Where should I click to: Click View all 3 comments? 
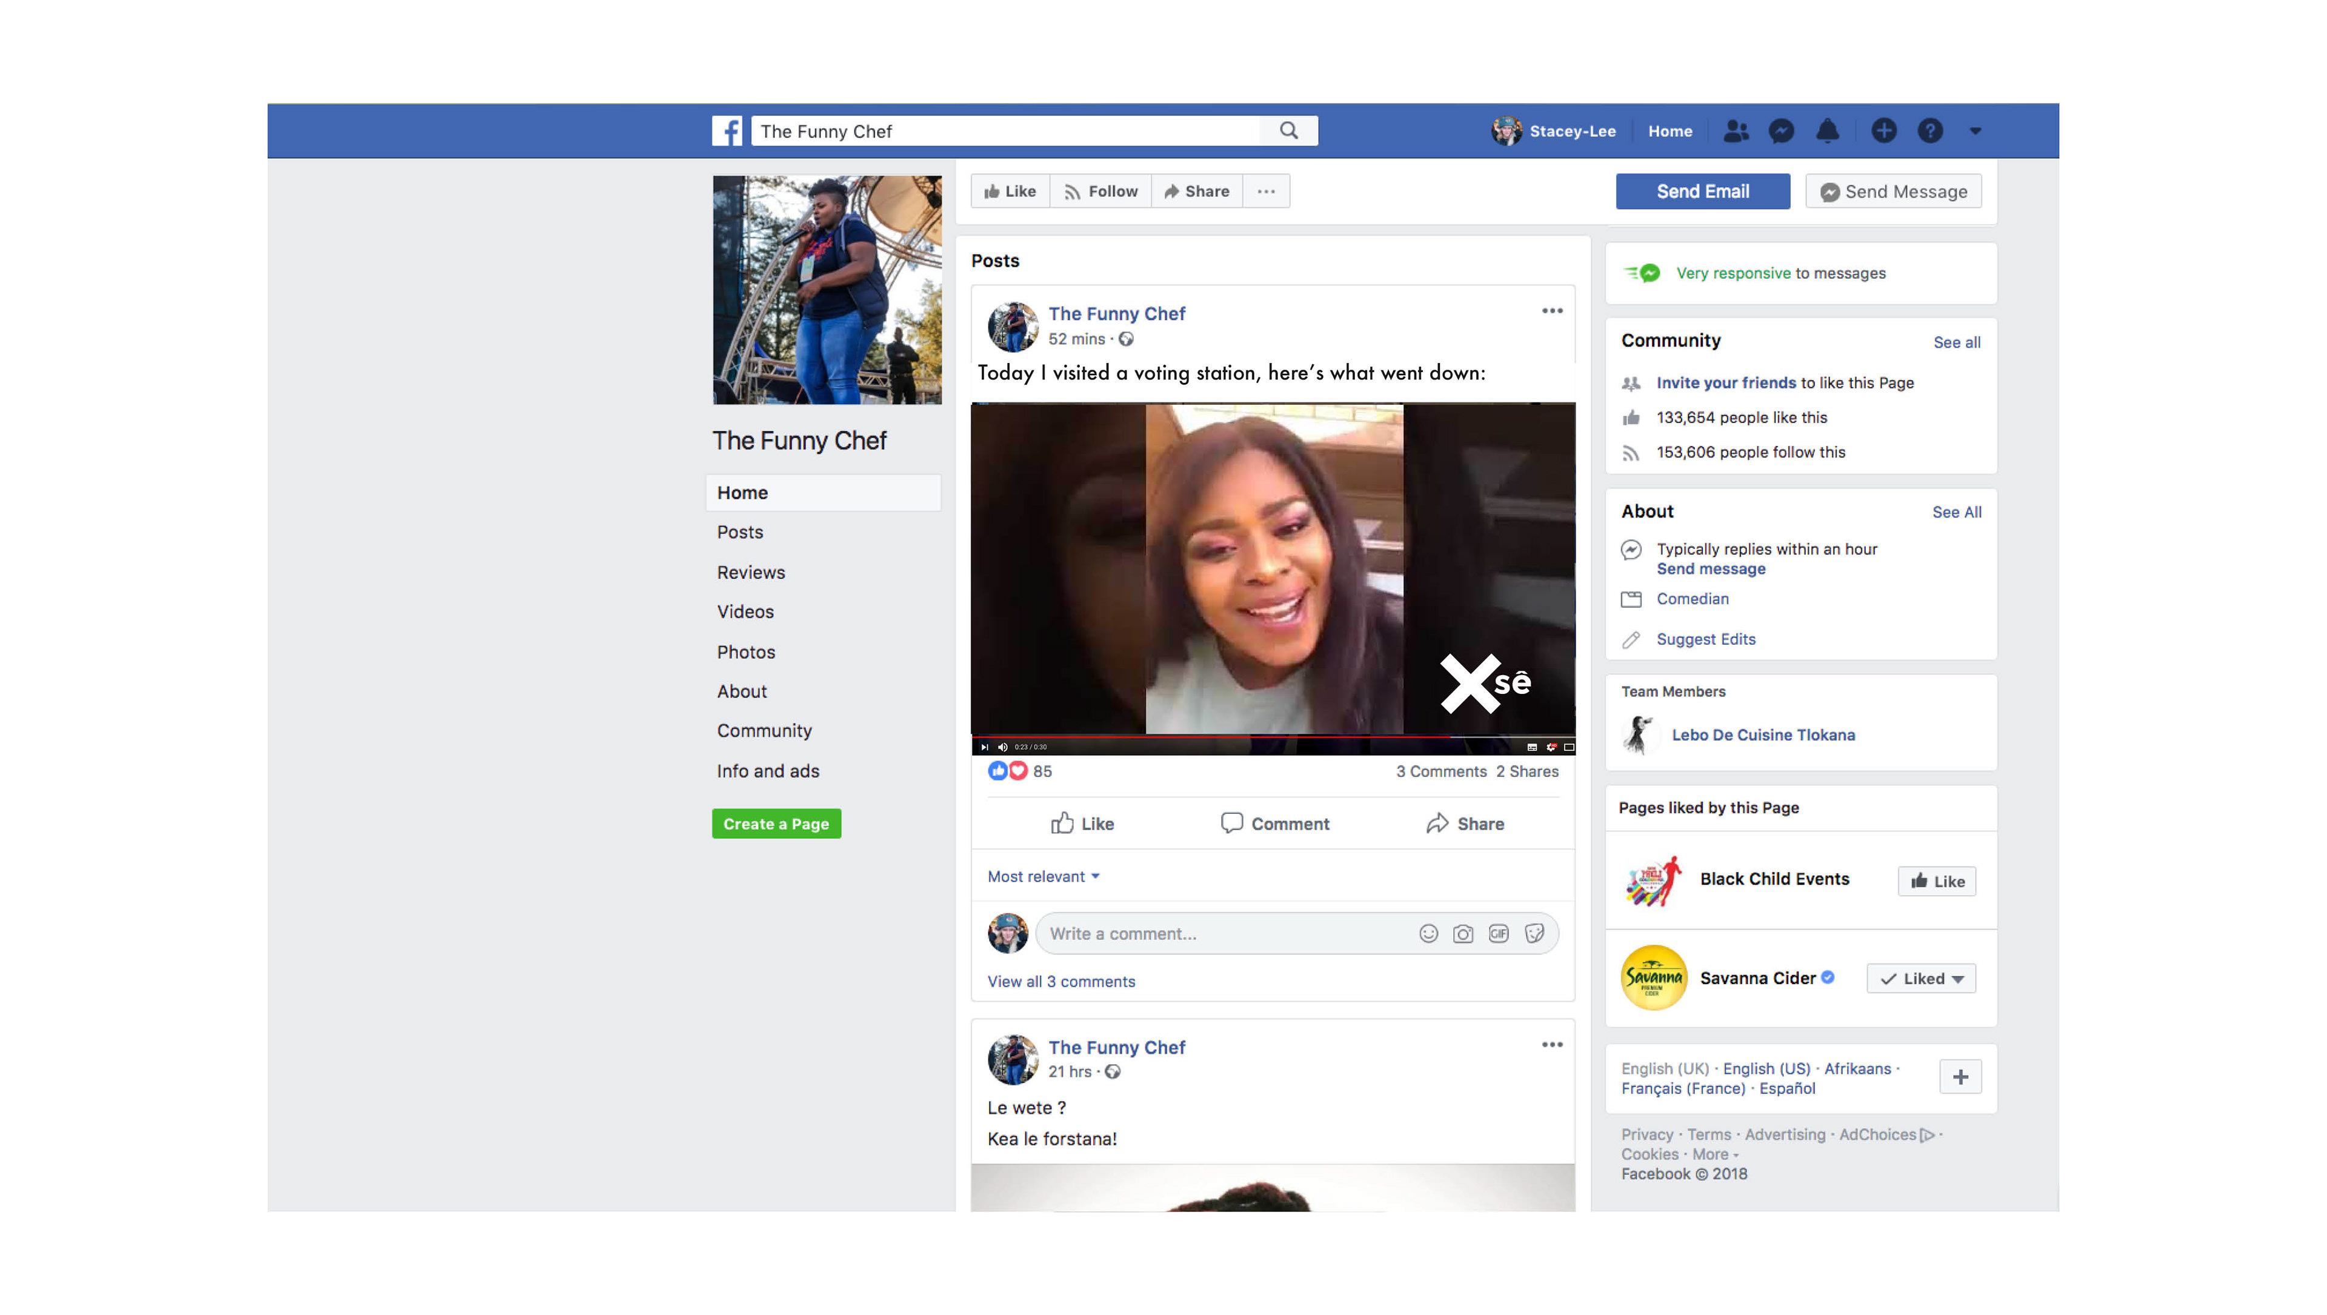1062,982
